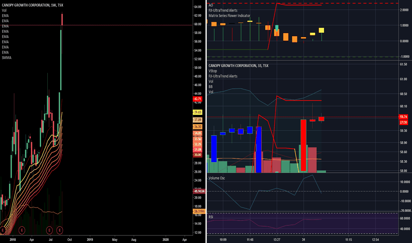
Task: Click the 2020 label on the weekly time axis
Action: point(165,239)
